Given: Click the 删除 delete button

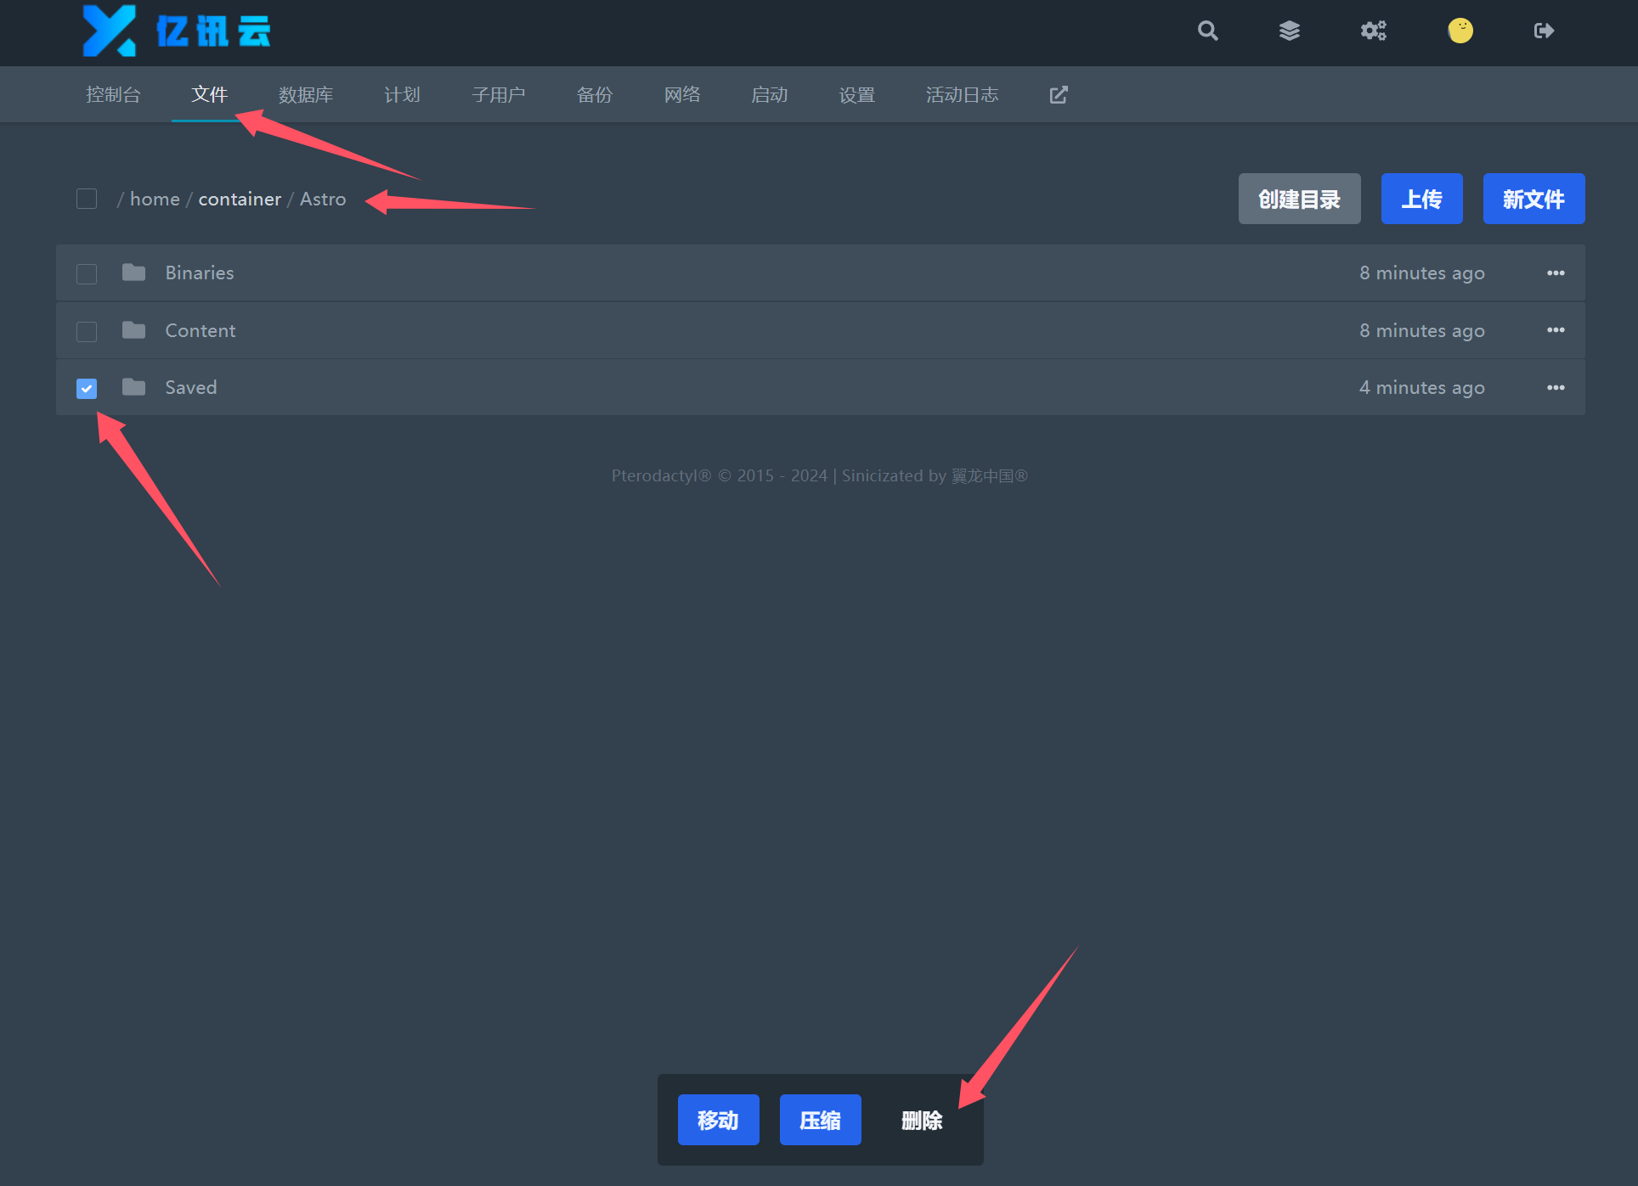Looking at the screenshot, I should tap(922, 1120).
